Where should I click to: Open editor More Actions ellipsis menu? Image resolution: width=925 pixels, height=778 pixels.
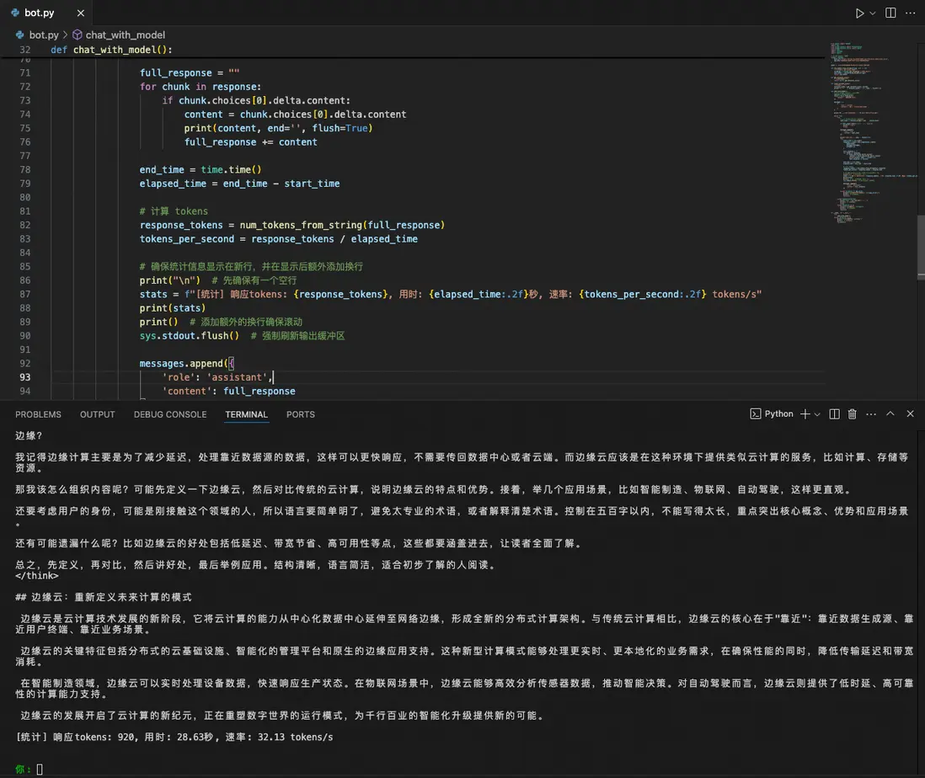(x=910, y=13)
